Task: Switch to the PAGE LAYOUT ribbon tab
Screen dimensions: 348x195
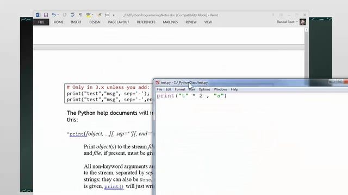Action: [119, 22]
